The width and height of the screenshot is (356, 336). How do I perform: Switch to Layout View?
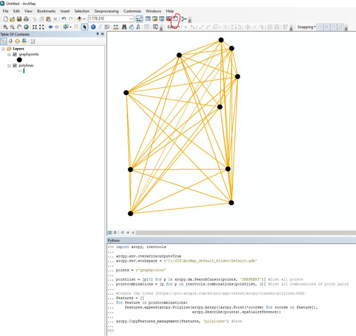pos(115,232)
